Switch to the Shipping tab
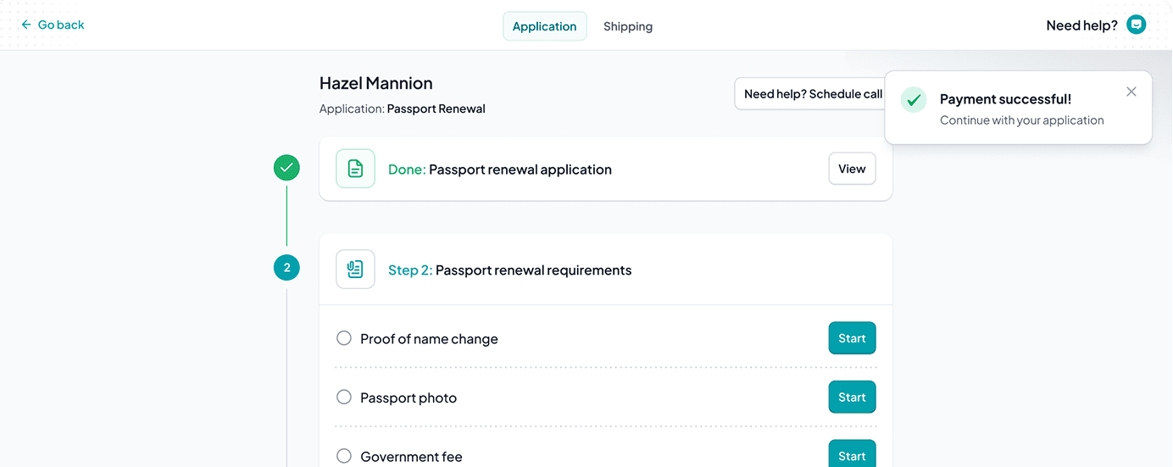Image resolution: width=1173 pixels, height=467 pixels. (628, 26)
